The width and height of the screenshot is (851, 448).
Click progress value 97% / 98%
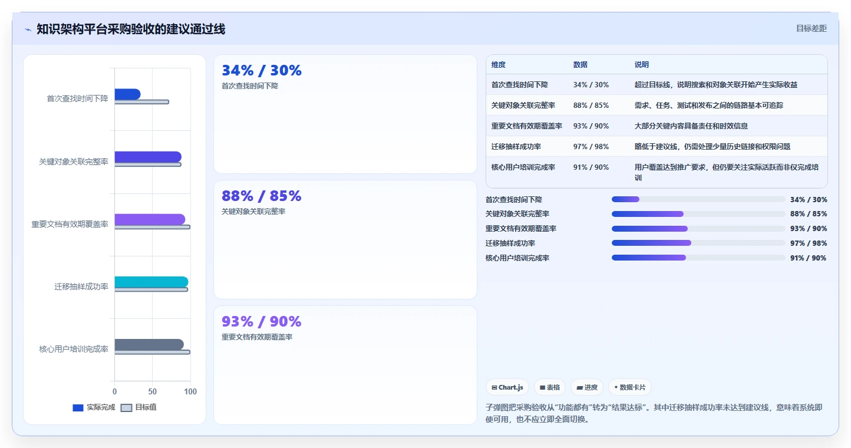(x=809, y=243)
